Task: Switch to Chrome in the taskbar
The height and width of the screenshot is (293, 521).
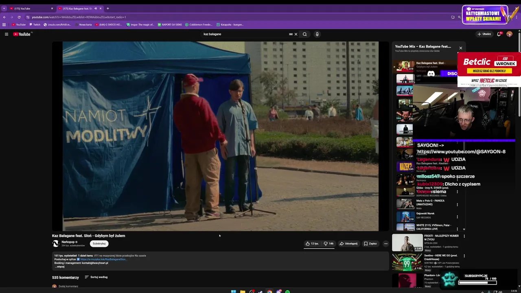Action: pos(269,291)
